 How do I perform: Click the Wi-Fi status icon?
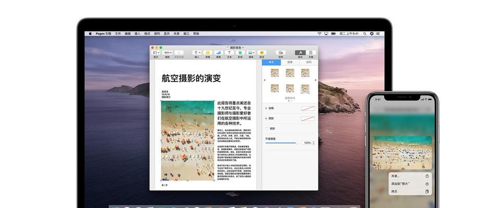tap(320, 33)
